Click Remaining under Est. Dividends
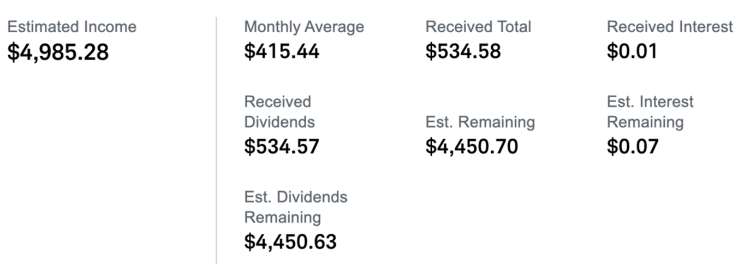Screen dimensions: 744x278 coord(282,217)
